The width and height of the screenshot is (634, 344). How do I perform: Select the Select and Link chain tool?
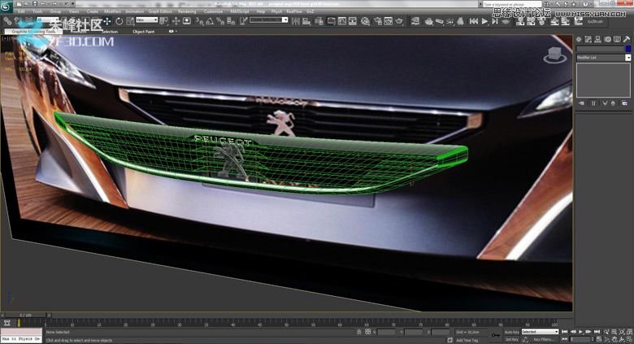pyautogui.click(x=7, y=21)
